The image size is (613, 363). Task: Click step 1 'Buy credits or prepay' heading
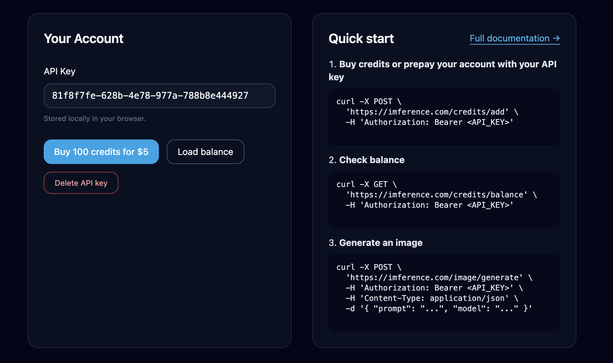pos(443,71)
